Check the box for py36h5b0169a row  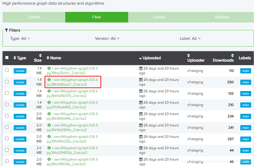point(7,127)
